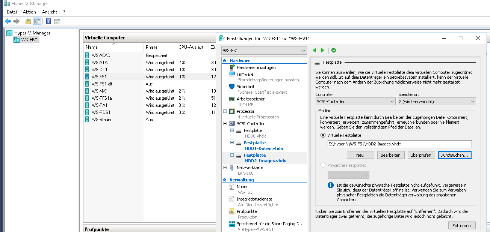This screenshot has height=232, width=490.
Task: Expand the HDD1-Daten.vhdx Festplatte node
Action: pos(232,143)
